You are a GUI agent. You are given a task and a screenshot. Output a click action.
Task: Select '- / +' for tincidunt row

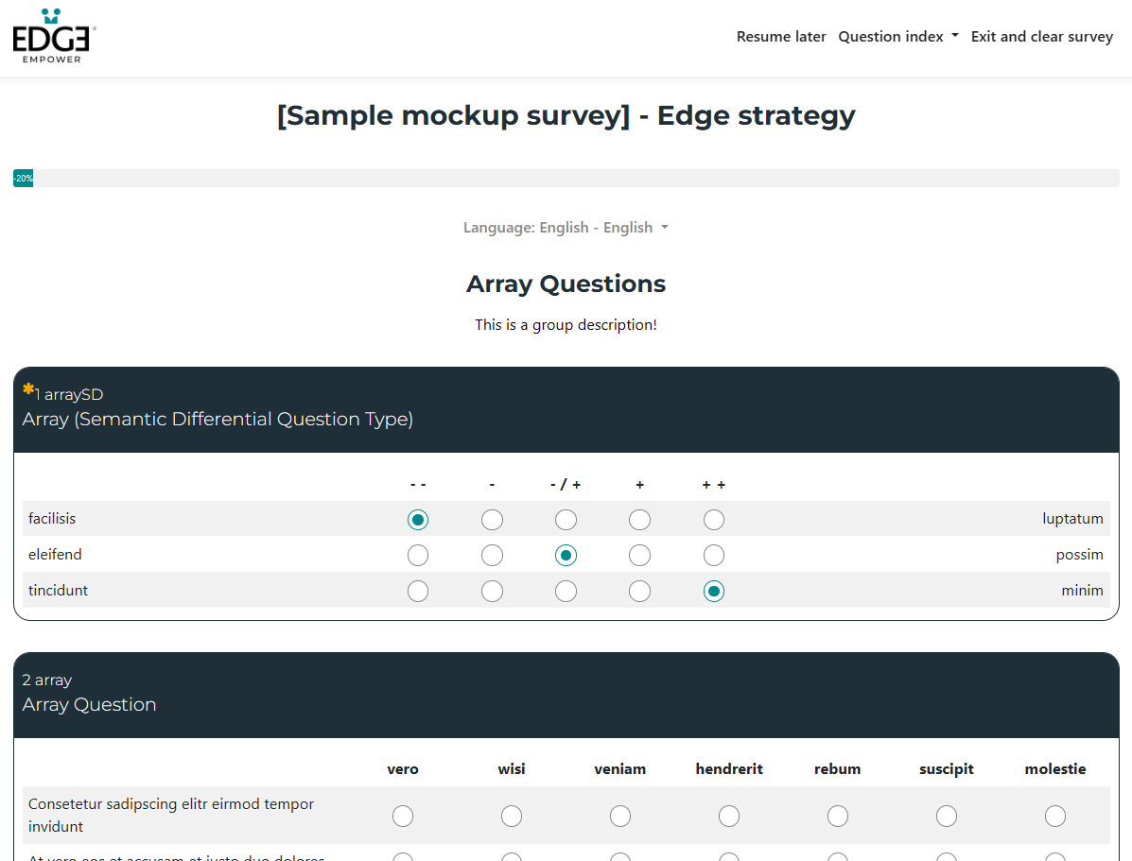click(566, 592)
